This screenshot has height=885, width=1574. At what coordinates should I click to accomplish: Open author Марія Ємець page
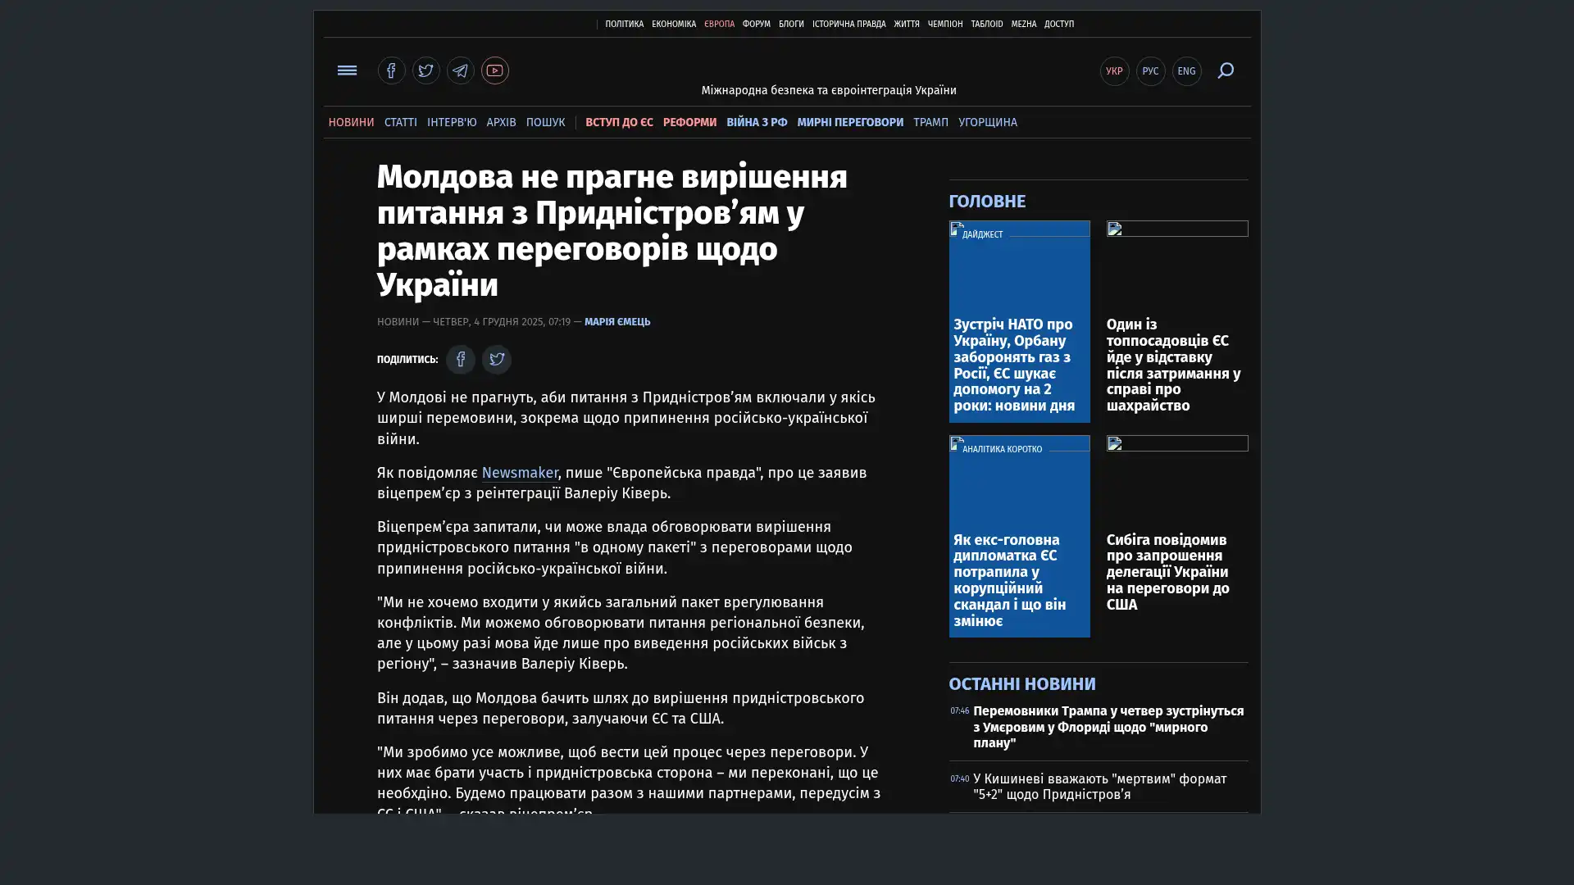coord(616,322)
